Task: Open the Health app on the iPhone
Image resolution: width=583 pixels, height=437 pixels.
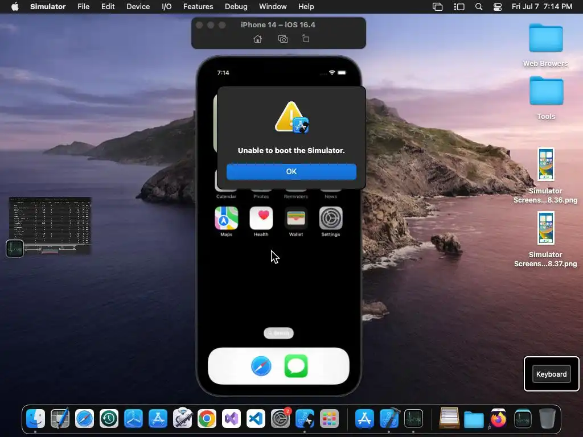Action: pos(261,218)
